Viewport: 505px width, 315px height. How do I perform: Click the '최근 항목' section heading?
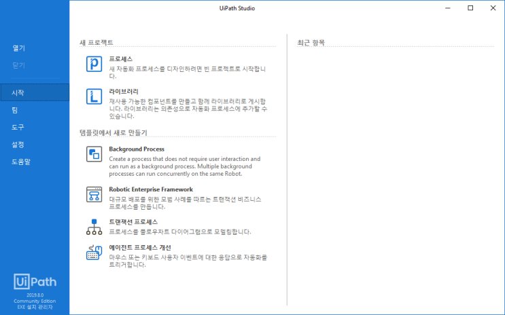pos(311,43)
